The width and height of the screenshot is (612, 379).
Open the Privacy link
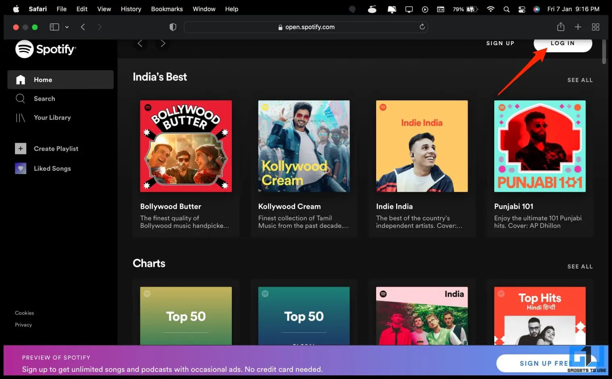23,325
